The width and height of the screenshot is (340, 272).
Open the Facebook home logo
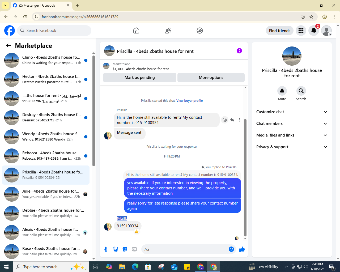[10, 31]
